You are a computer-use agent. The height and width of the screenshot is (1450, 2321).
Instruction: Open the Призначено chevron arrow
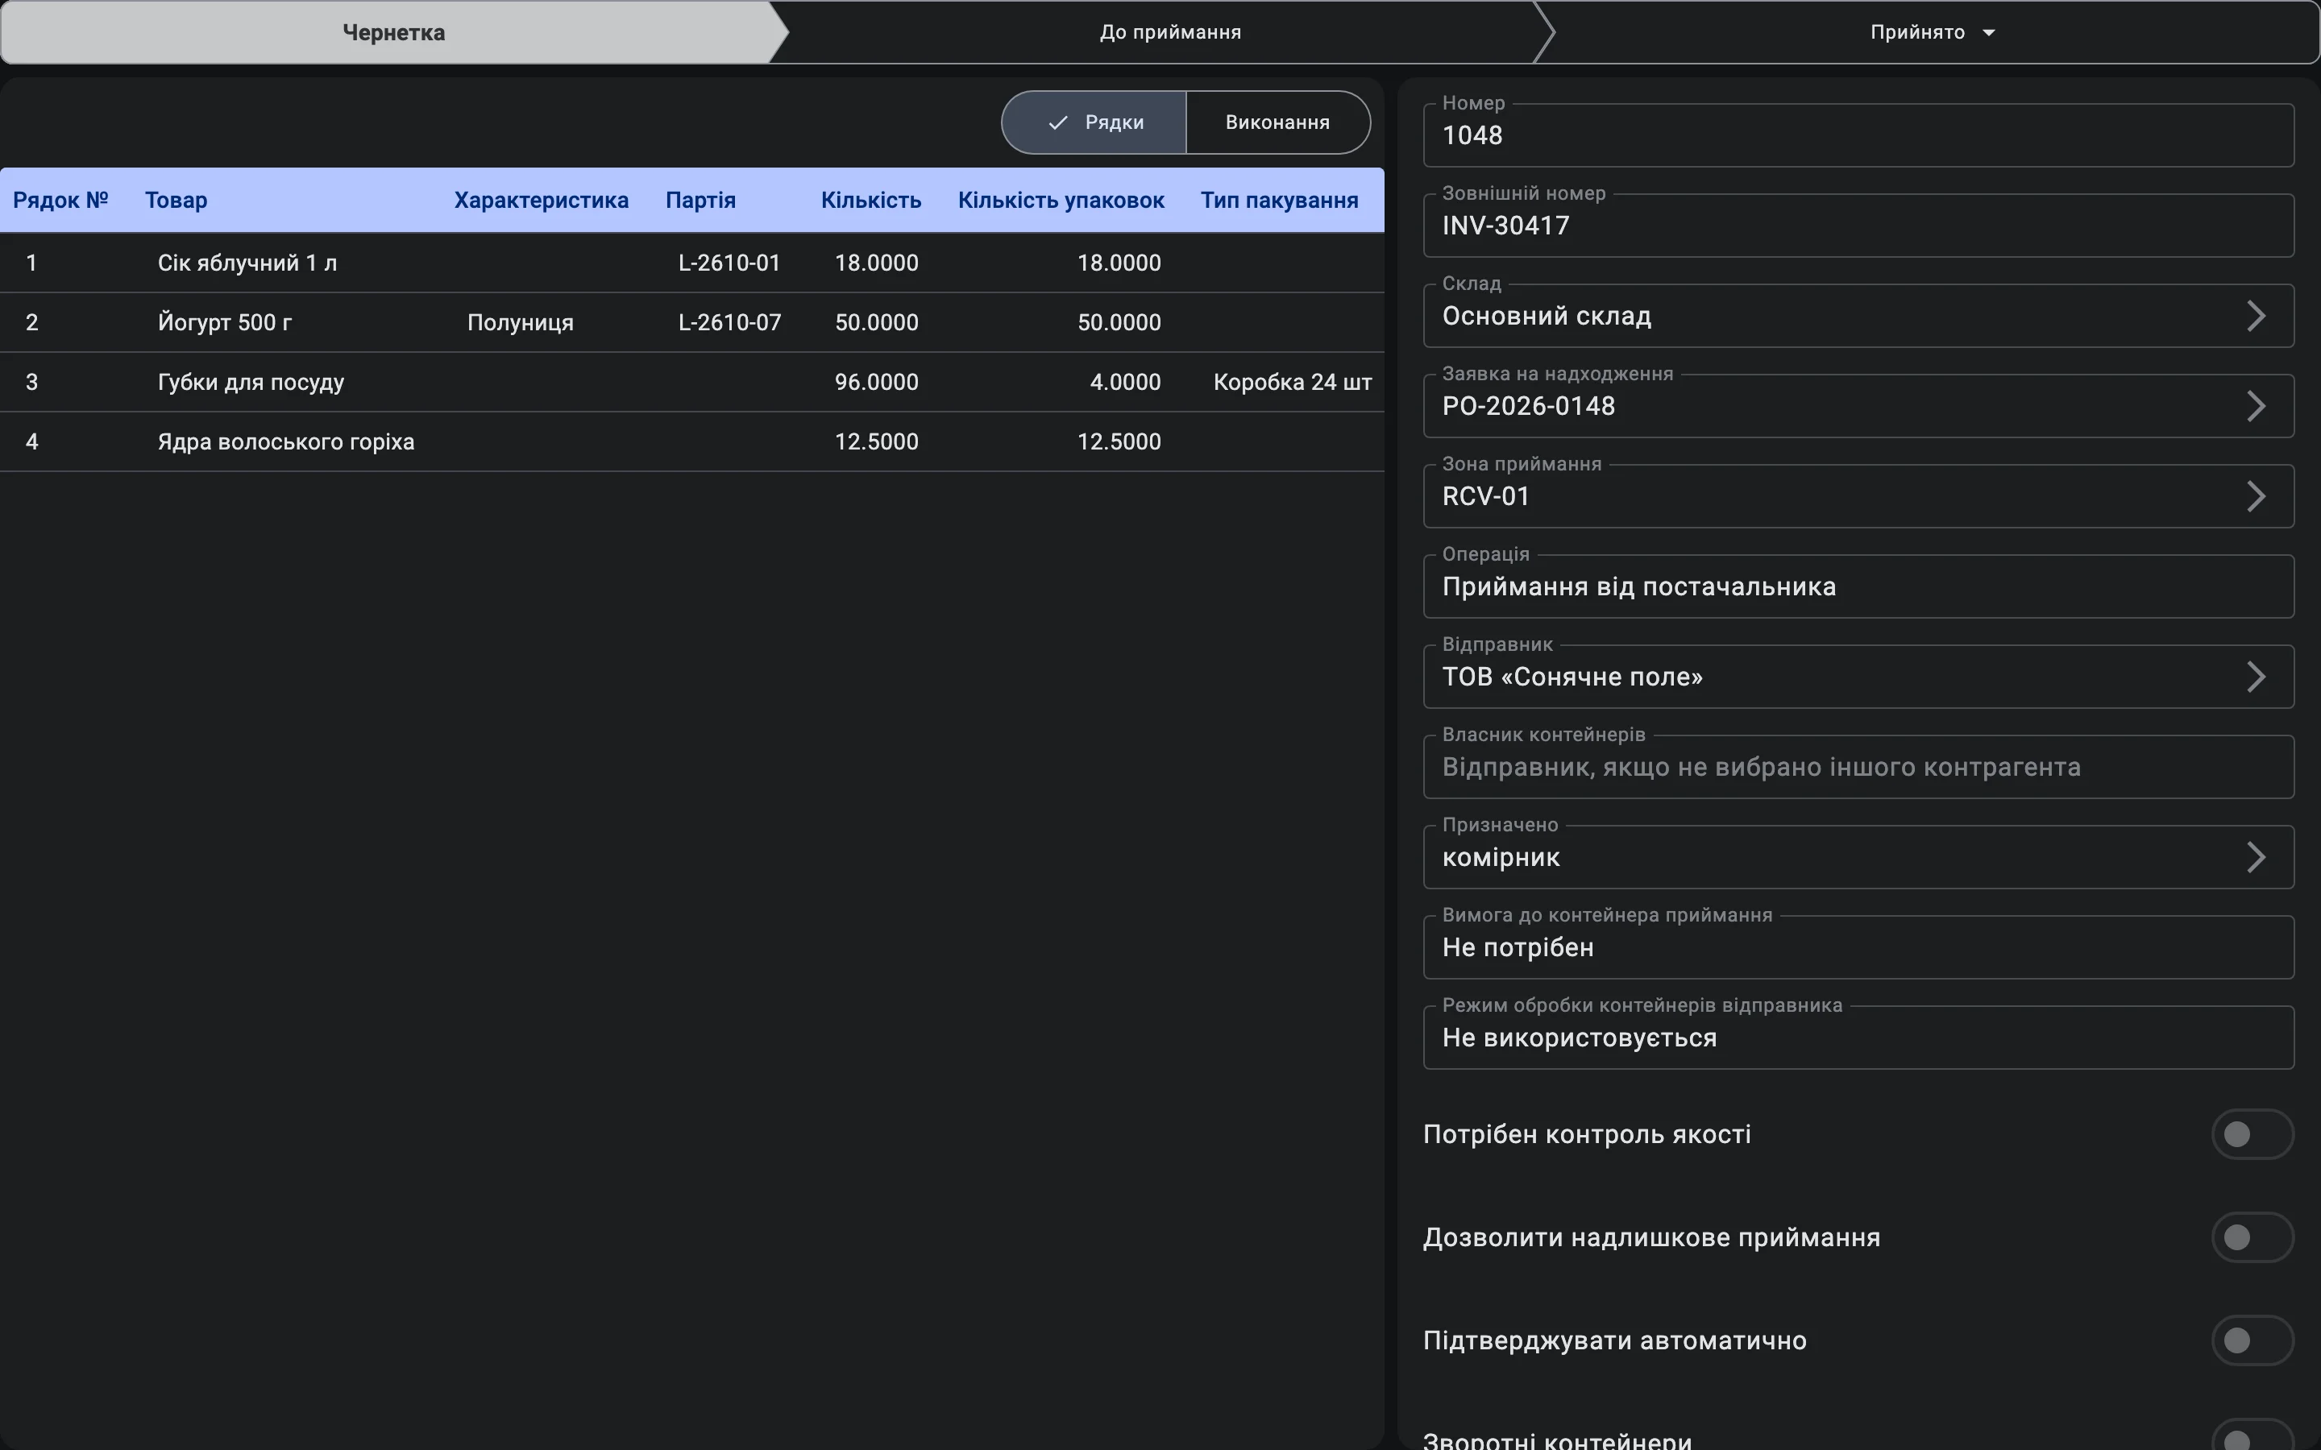pyautogui.click(x=2256, y=856)
